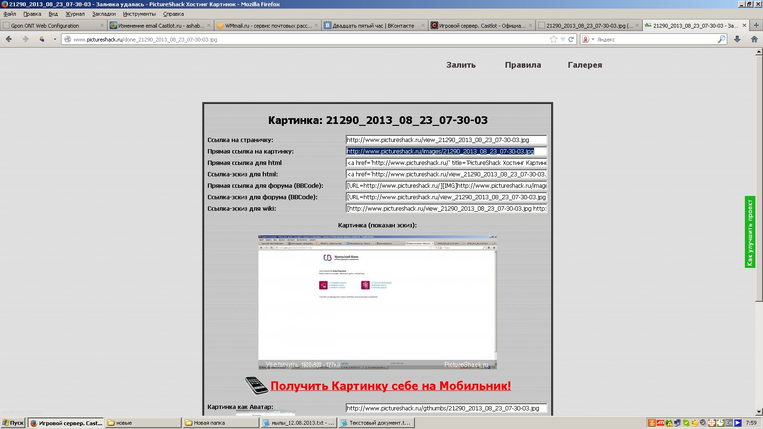Click the search magnifier icon
Image resolution: width=763 pixels, height=429 pixels.
[722, 39]
